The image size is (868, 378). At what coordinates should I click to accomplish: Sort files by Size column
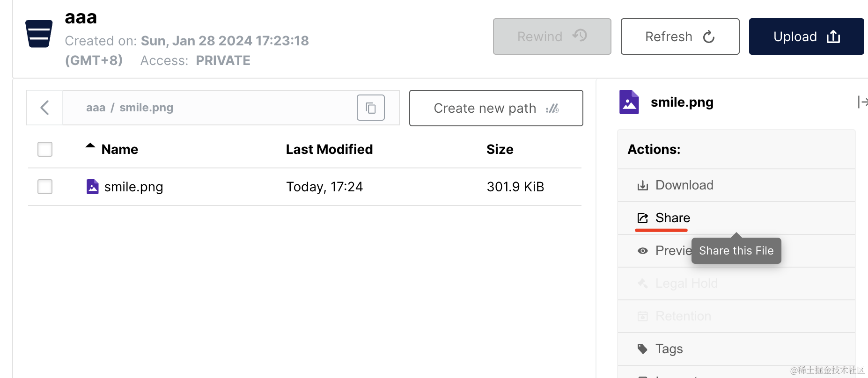coord(500,149)
